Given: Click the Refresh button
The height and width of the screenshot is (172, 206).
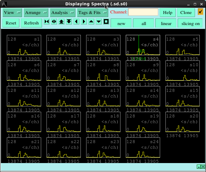Looking at the screenshot, I should 31,23.
